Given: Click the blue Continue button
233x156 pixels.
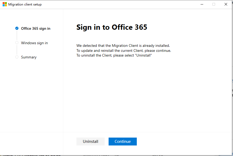Looking at the screenshot, I should [x=123, y=142].
